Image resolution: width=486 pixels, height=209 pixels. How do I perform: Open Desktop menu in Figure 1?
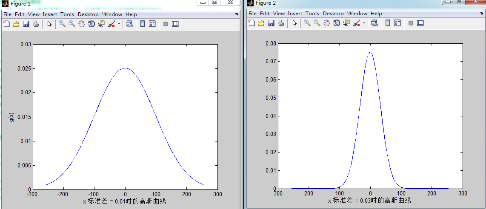coord(88,14)
